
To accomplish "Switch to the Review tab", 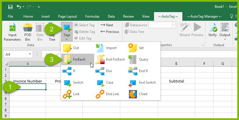I will pyautogui.click(x=128, y=16).
